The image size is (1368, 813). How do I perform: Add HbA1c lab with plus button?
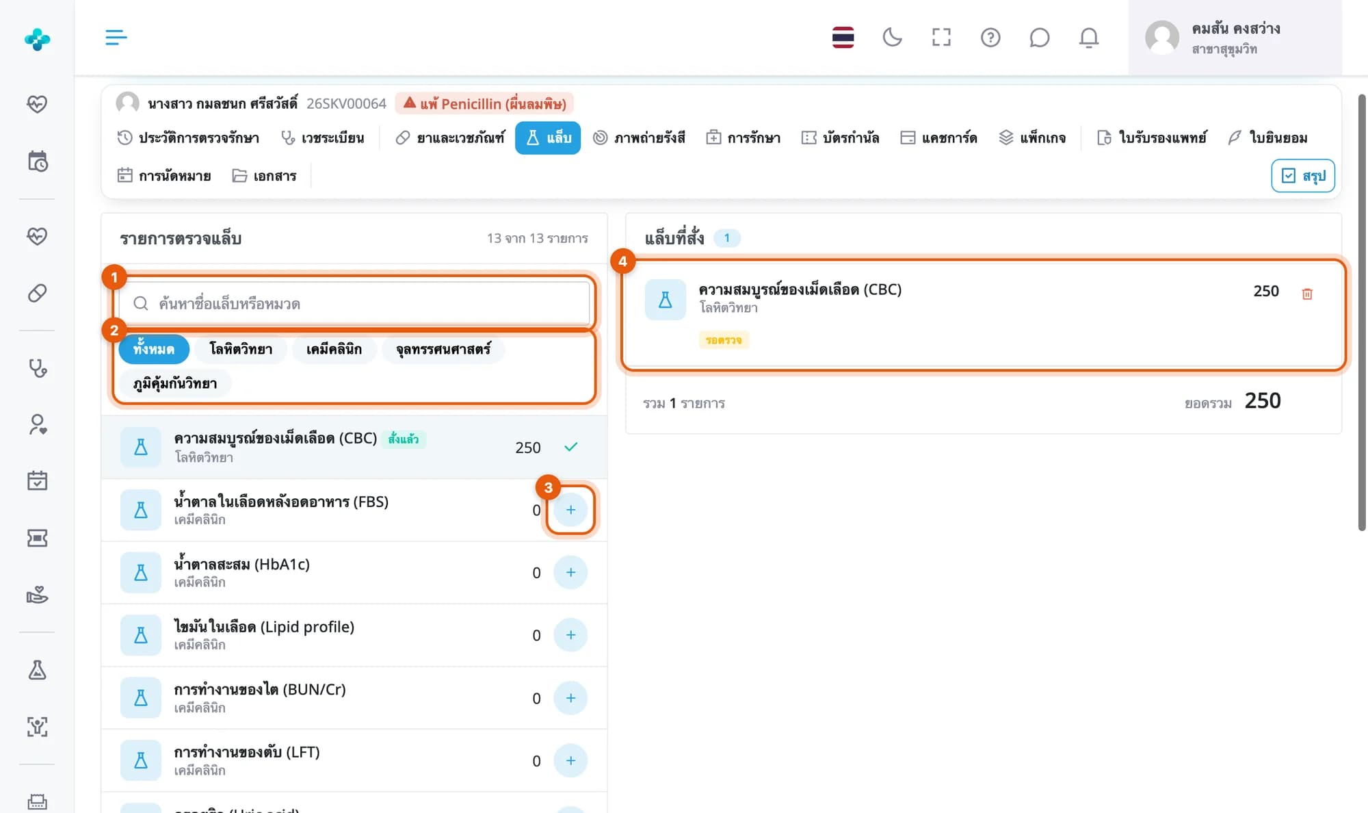click(x=570, y=572)
